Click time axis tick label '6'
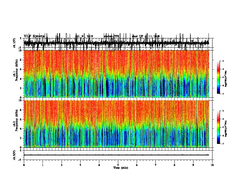The image size is (239, 185). 137,165
